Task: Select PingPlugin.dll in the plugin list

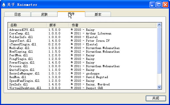Action: (x=21, y=59)
